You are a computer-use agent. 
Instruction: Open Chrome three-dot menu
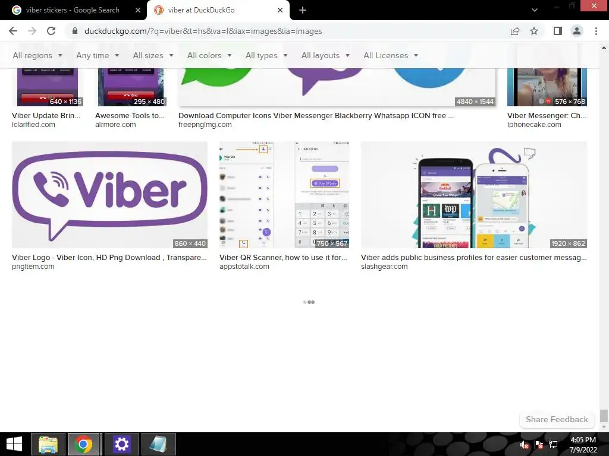click(x=596, y=31)
